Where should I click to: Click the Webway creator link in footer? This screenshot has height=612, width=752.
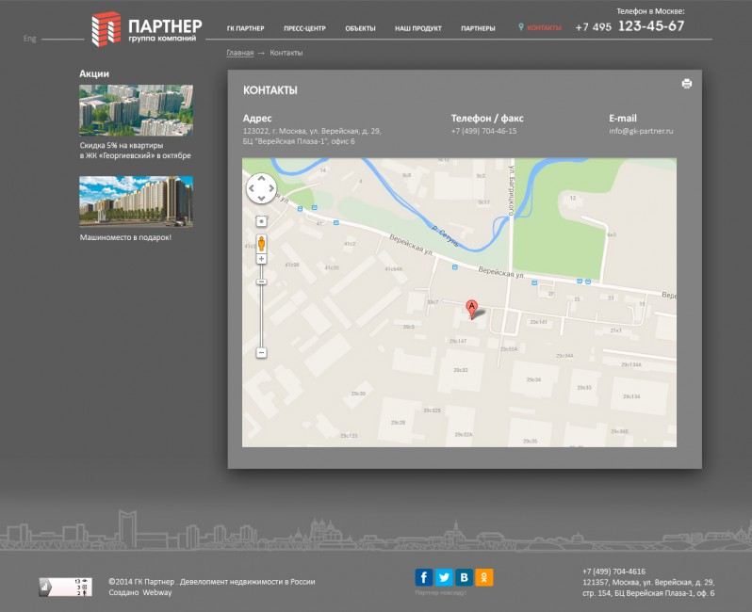(x=156, y=592)
